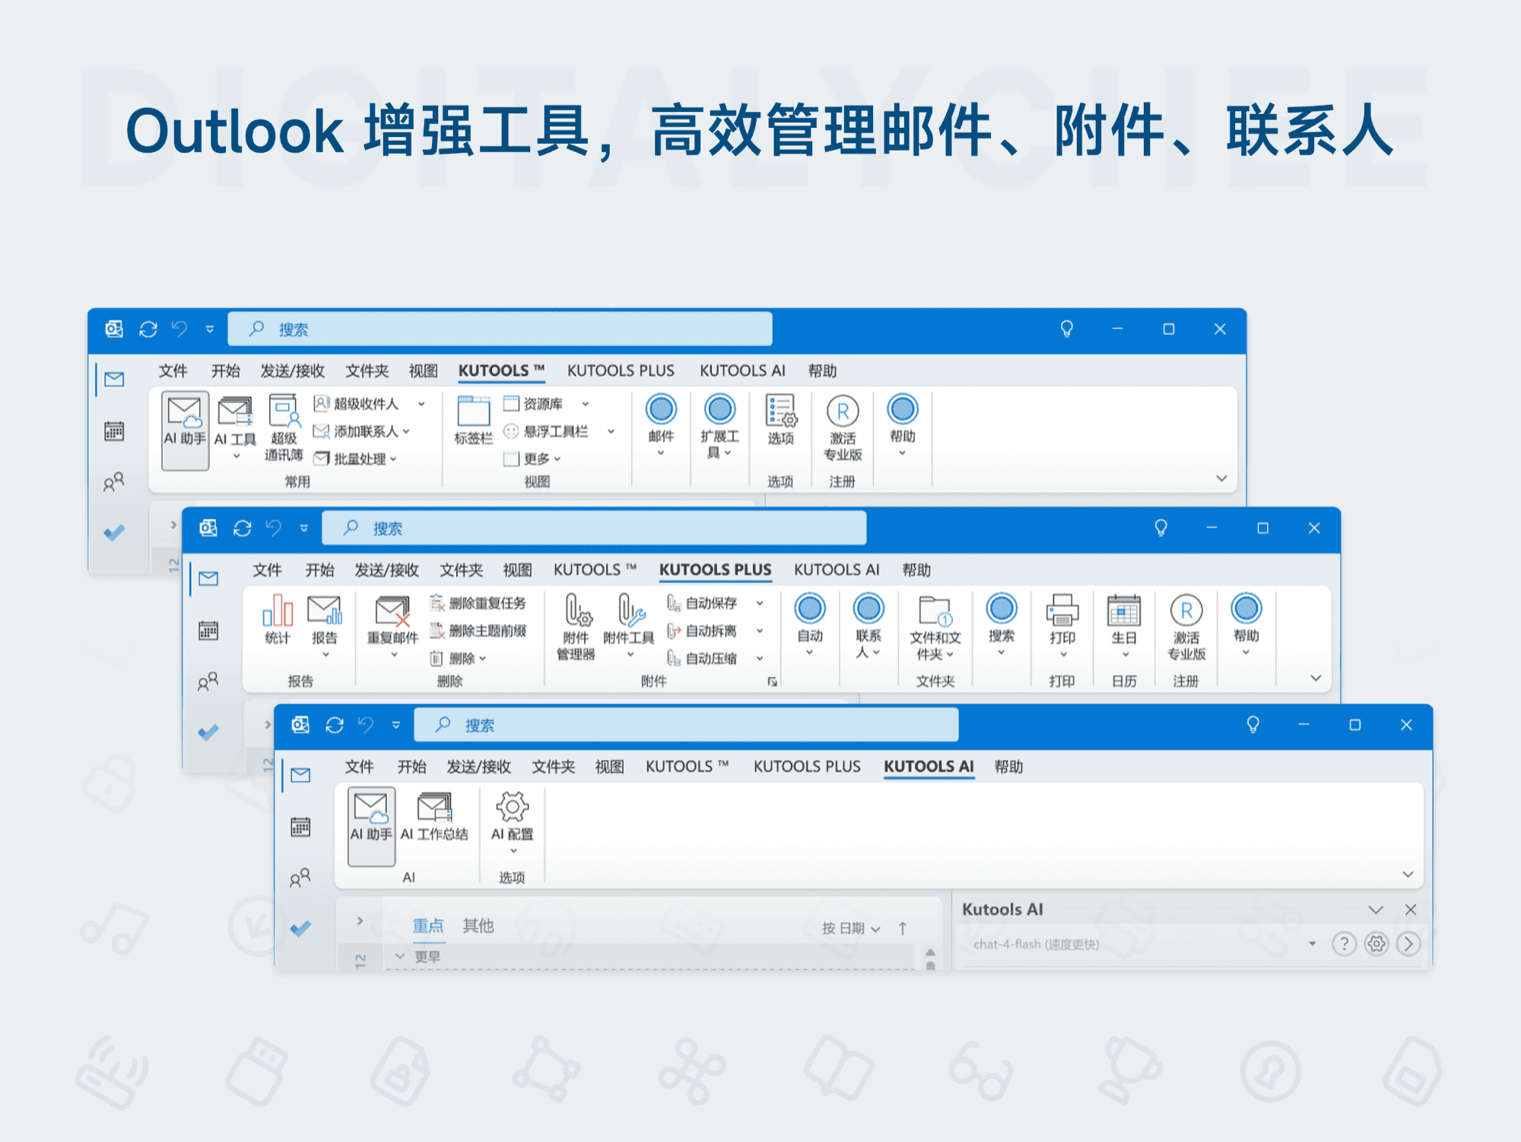Click the 邮件 button in top window
1521x1142 pixels.
[x=661, y=425]
